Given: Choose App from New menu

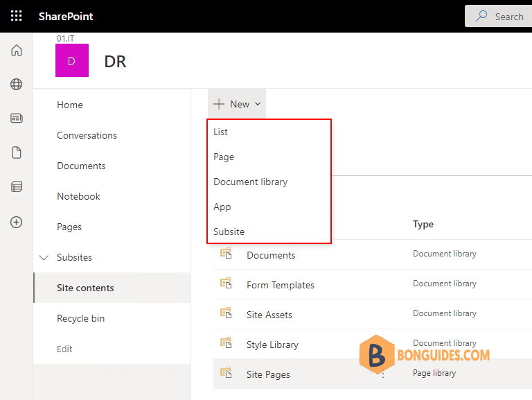Looking at the screenshot, I should tap(269, 207).
